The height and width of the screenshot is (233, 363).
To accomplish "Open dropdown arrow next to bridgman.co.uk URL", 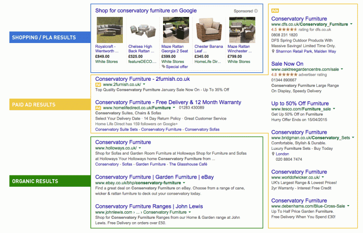I will [x=353, y=138].
